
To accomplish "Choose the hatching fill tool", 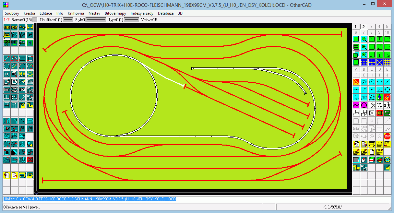I will [30, 82].
